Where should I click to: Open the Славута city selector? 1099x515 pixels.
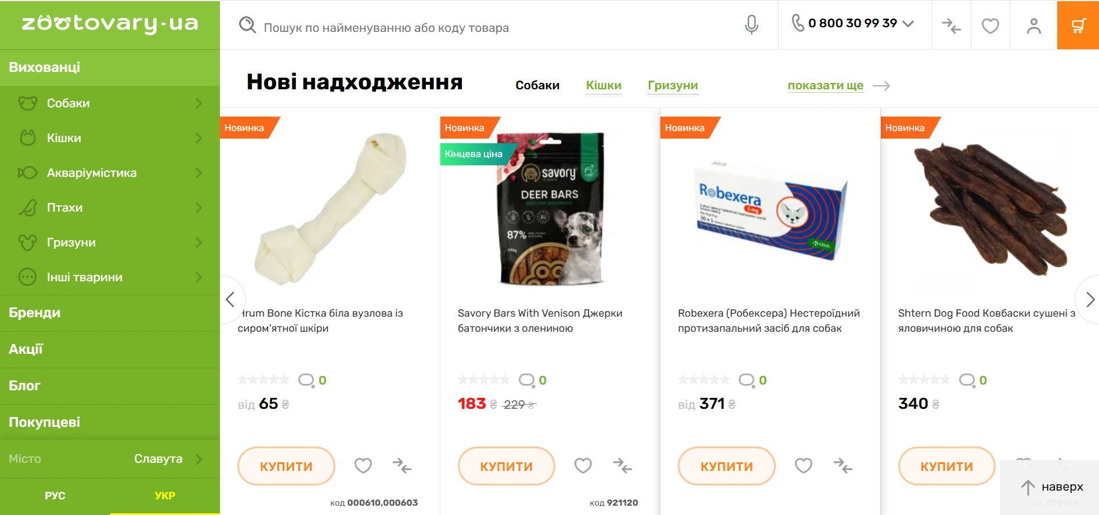coord(110,459)
